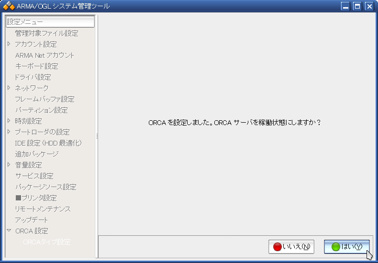
Task: Click the ARMA/OGL title bar app icon
Action: tap(9, 6)
